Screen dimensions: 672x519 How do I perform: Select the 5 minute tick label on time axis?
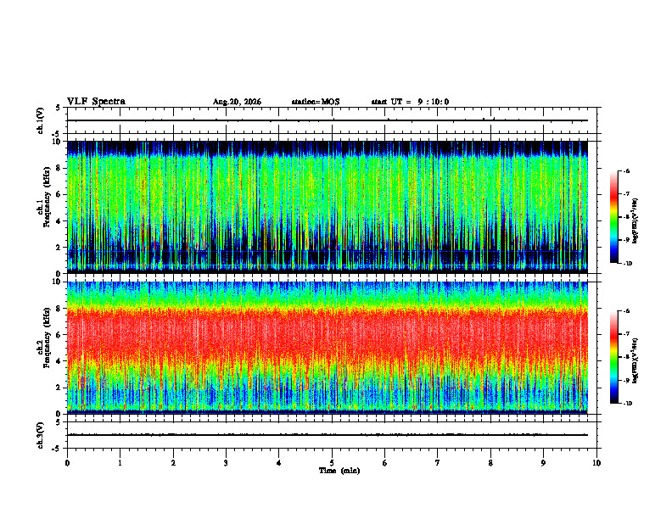332,463
